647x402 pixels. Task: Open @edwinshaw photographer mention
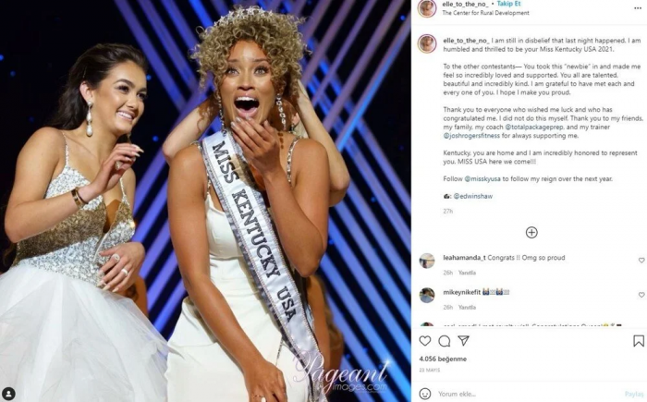(x=473, y=196)
